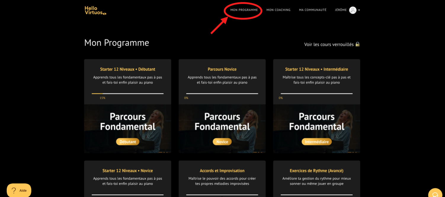Open Jérôme's profile avatar icon

(353, 10)
